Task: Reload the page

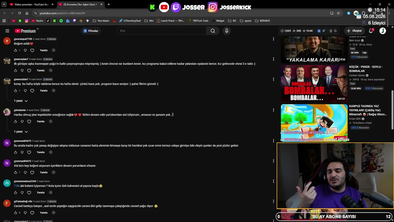Action: 19,13
